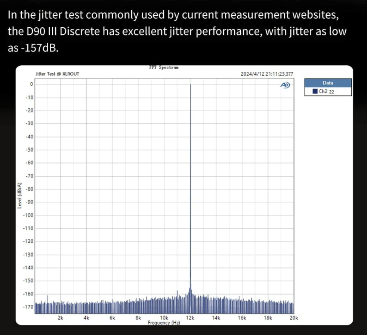Click the -100 level tick label
The height and width of the screenshot is (335, 367).
[28, 215]
